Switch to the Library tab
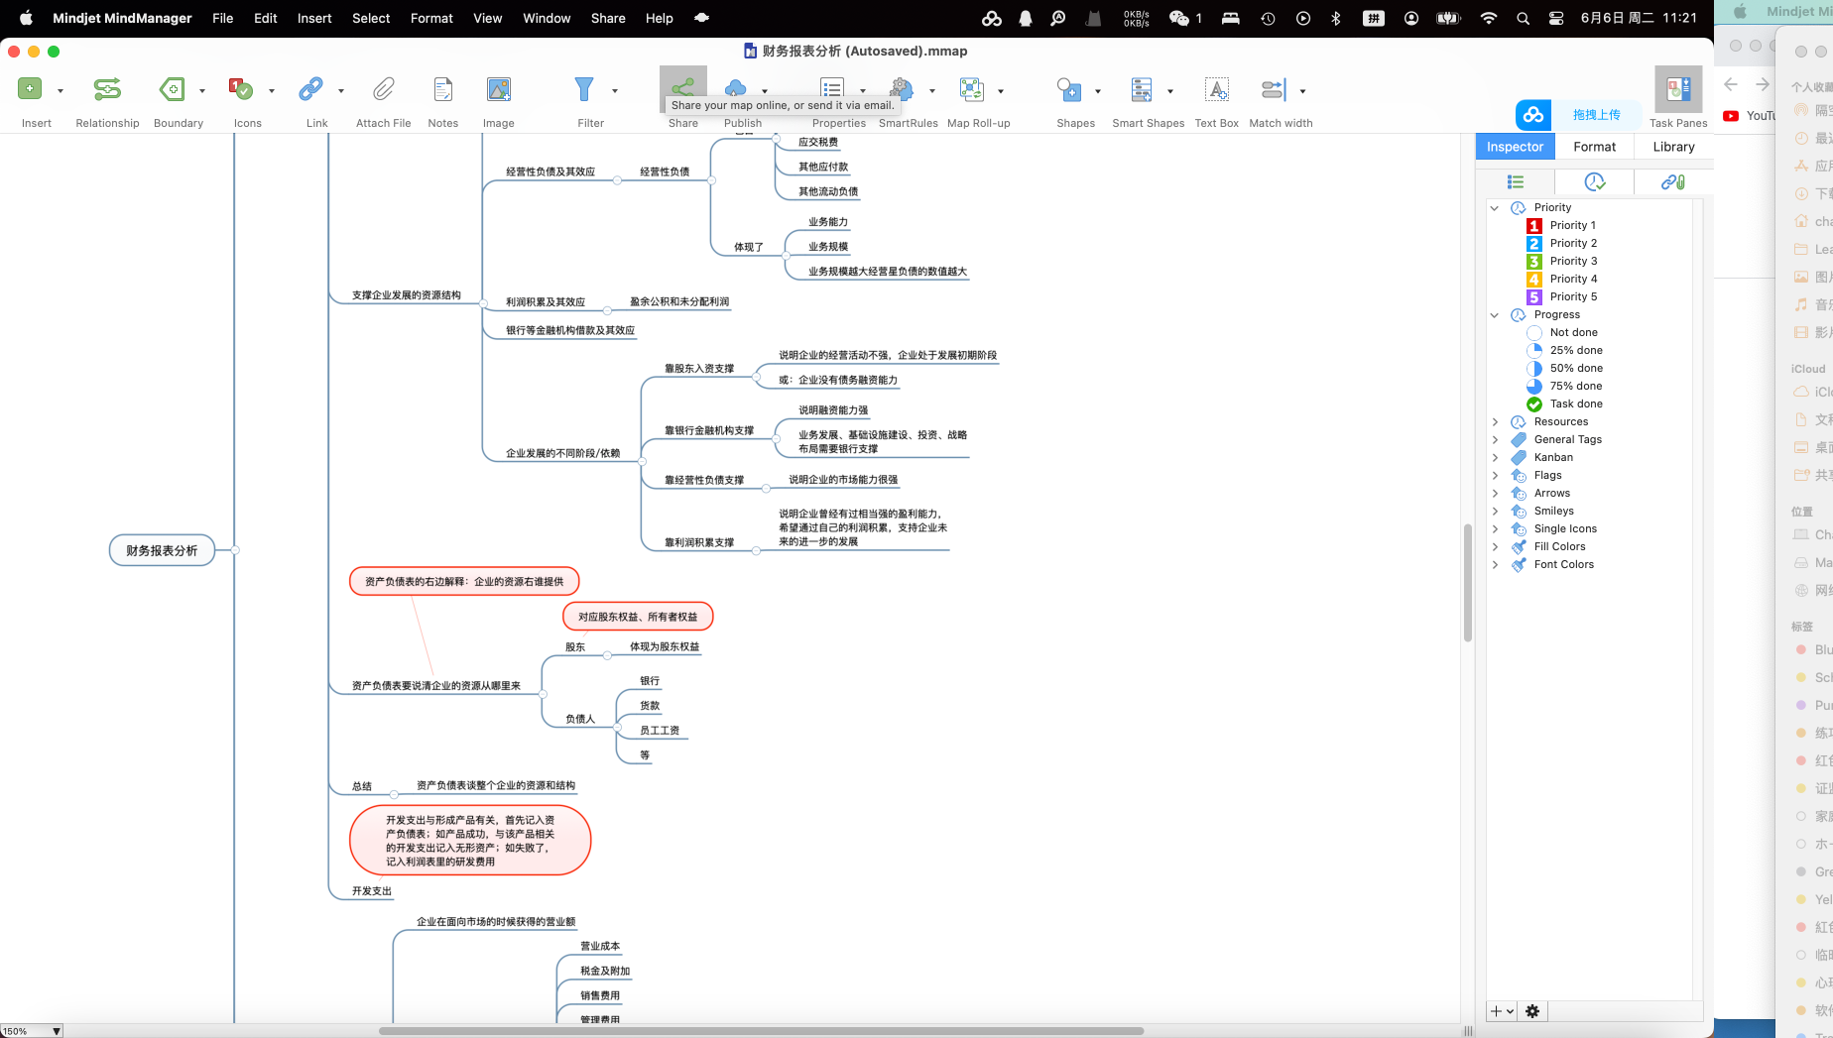 point(1673,147)
